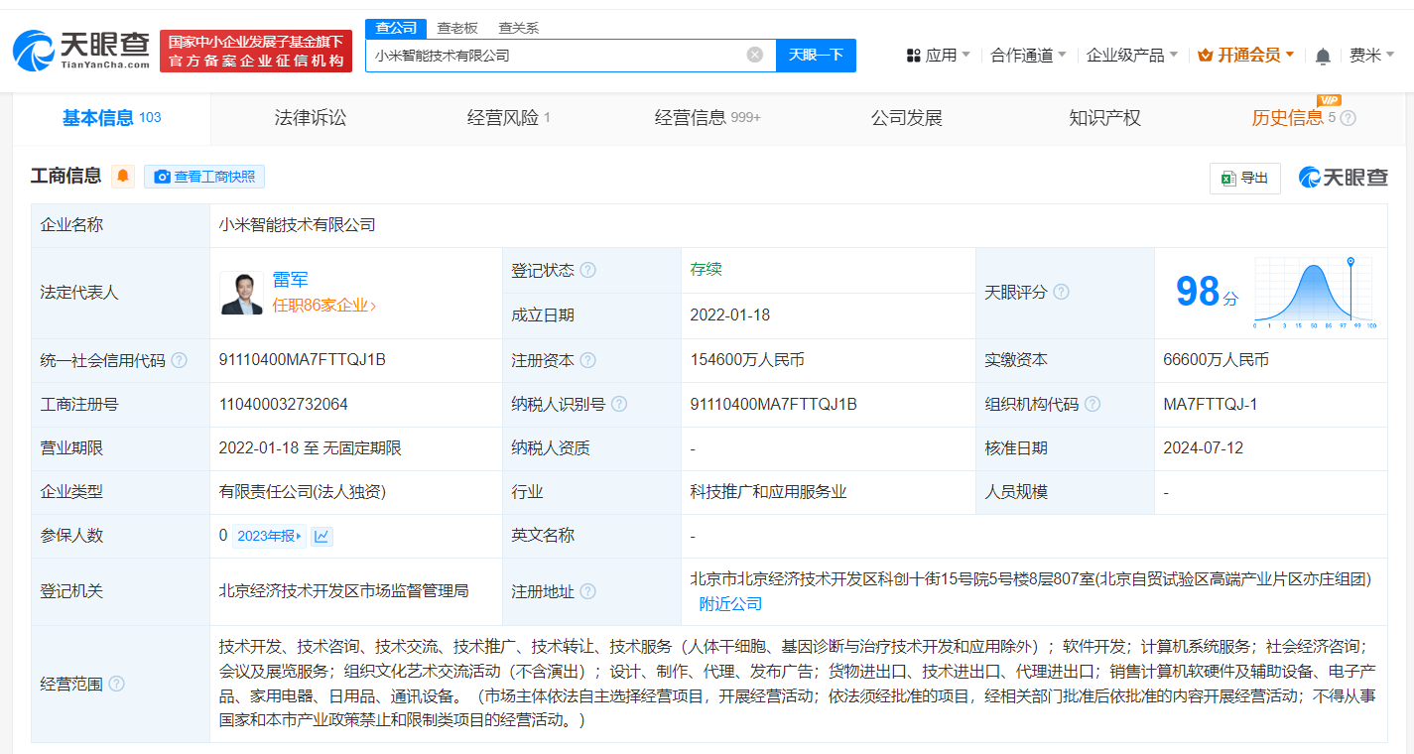The height and width of the screenshot is (754, 1414).
Task: Click the help icon beside 经营范围
Action: [117, 684]
